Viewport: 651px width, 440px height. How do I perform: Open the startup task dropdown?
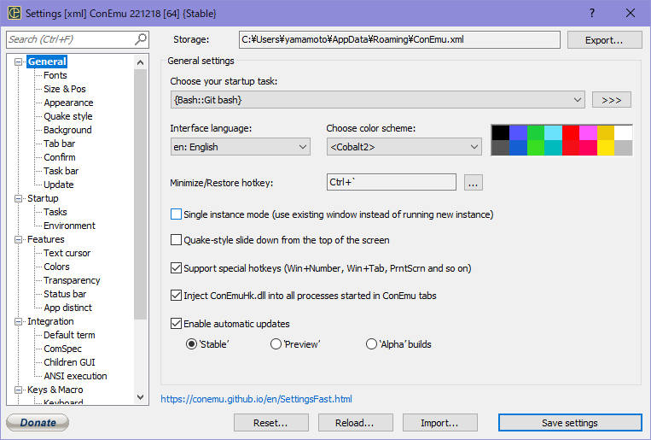pos(377,100)
